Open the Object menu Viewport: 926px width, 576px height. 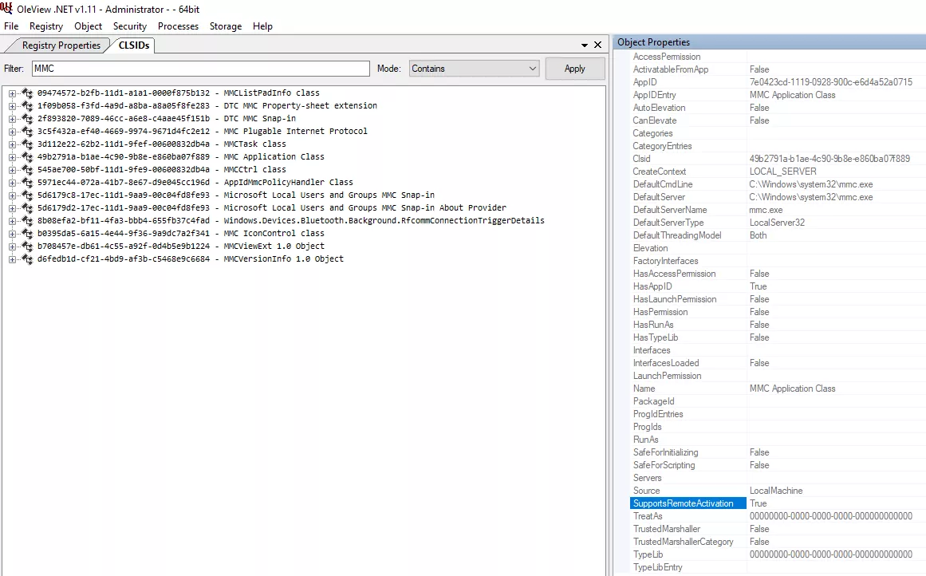[x=88, y=26]
